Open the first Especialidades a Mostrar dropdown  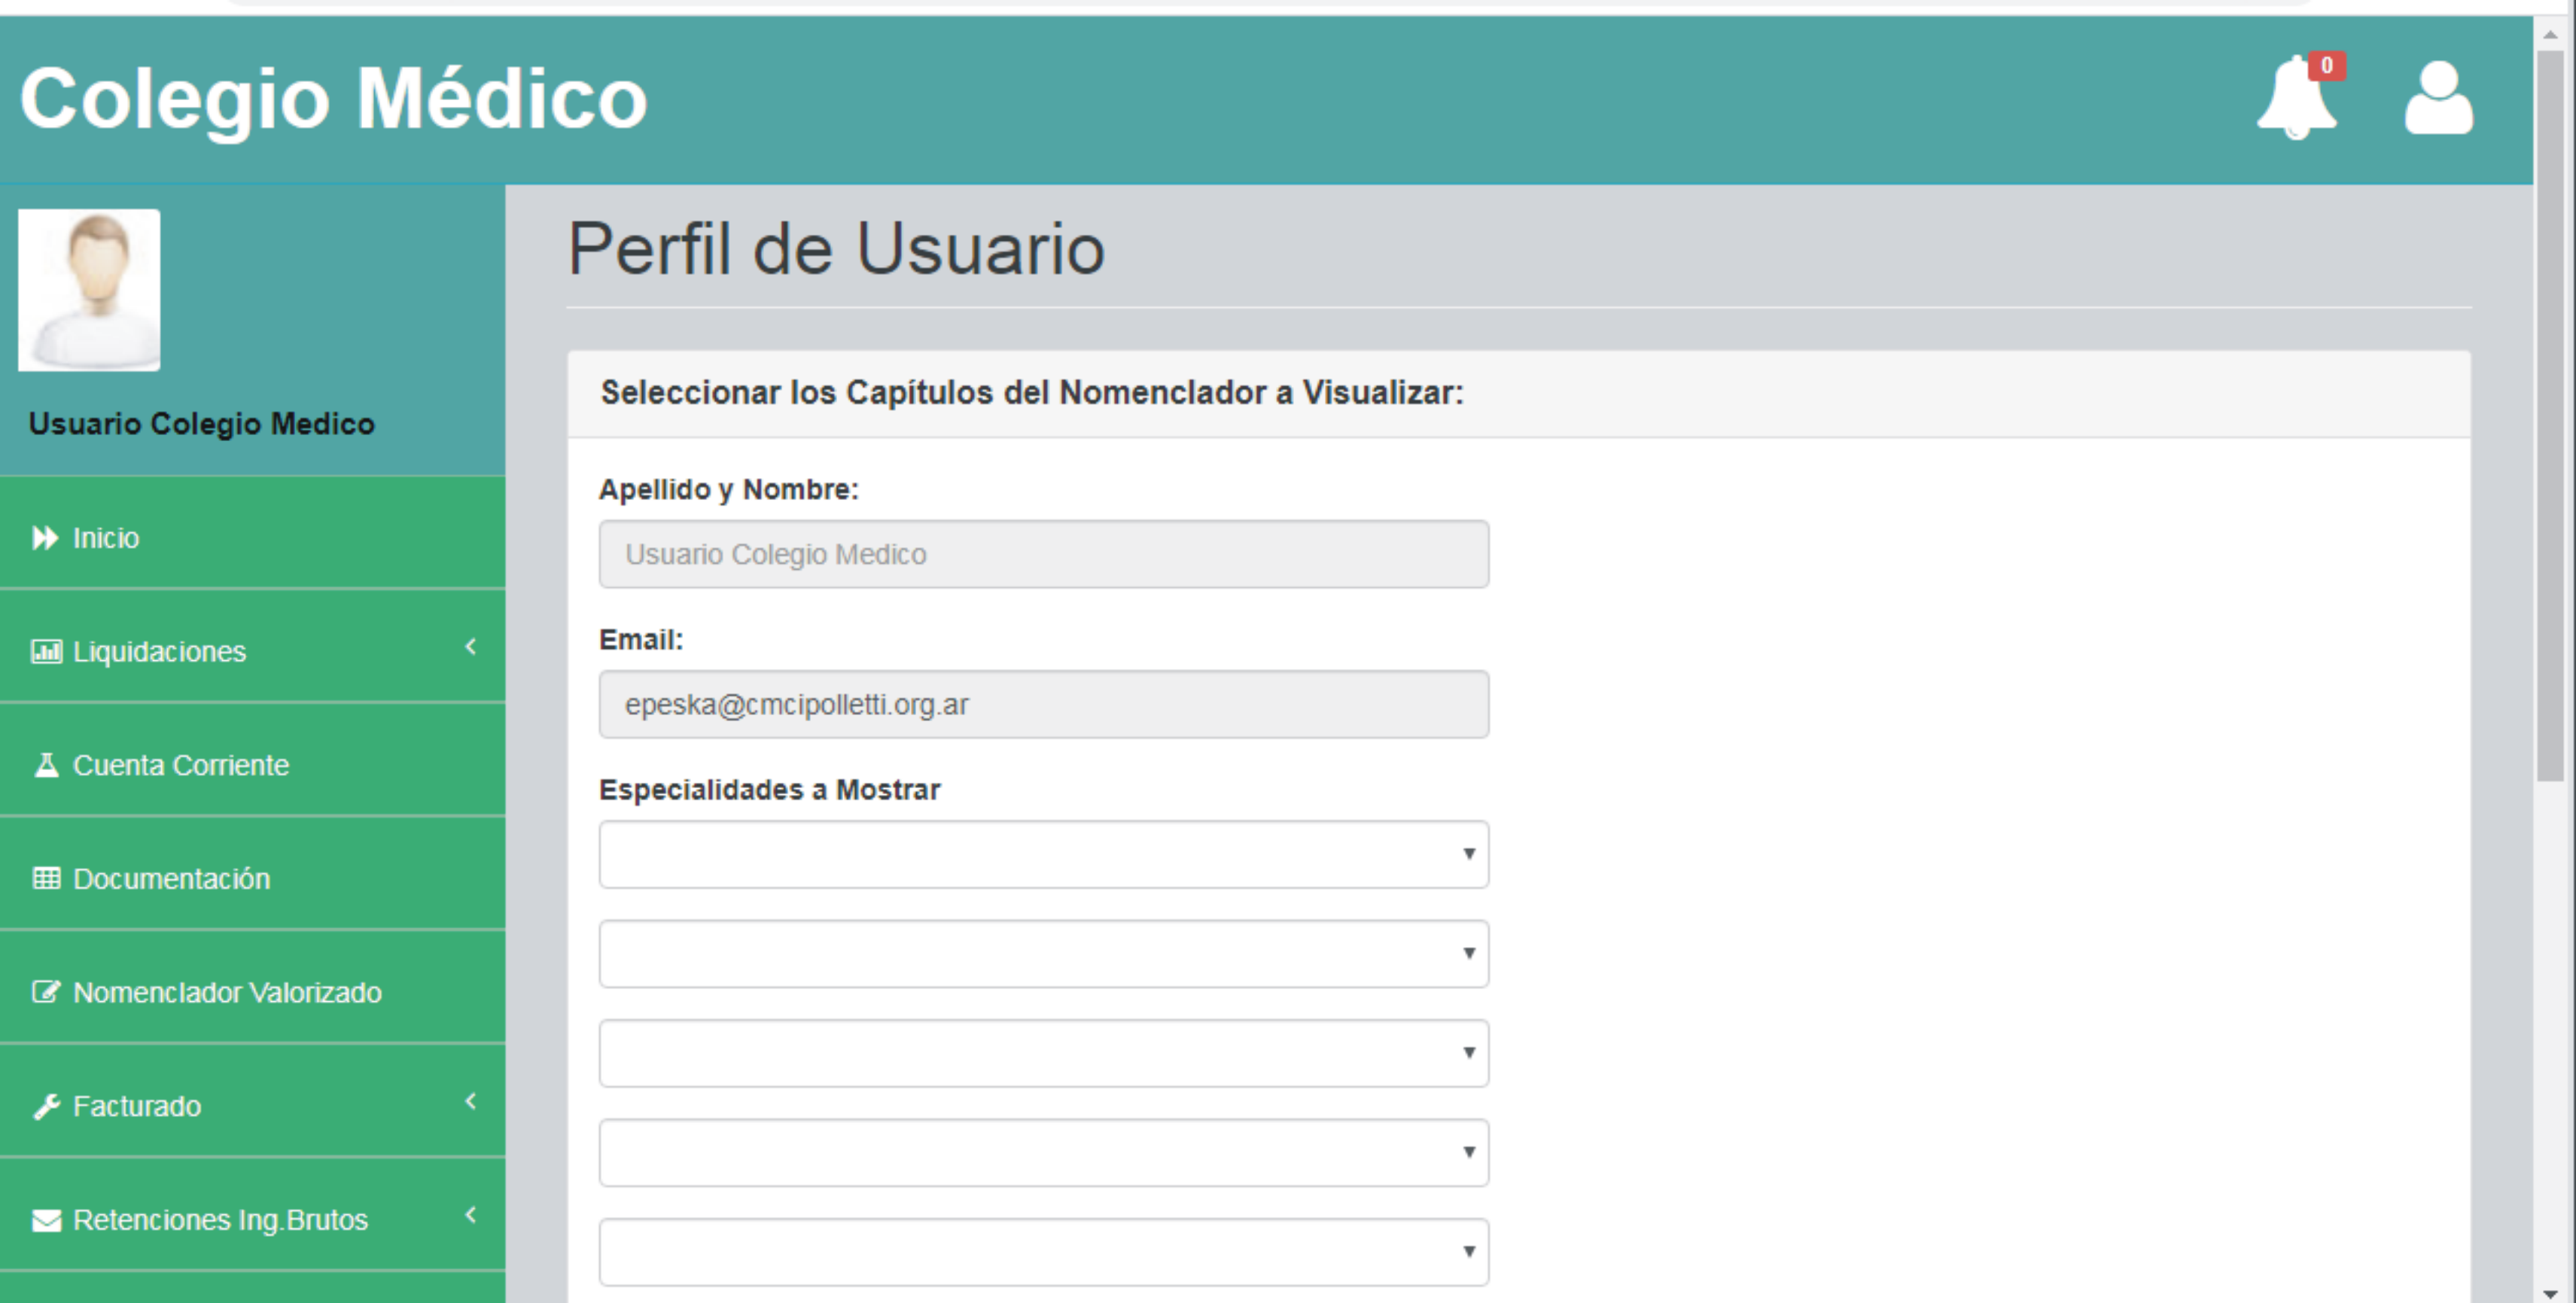tap(1043, 854)
